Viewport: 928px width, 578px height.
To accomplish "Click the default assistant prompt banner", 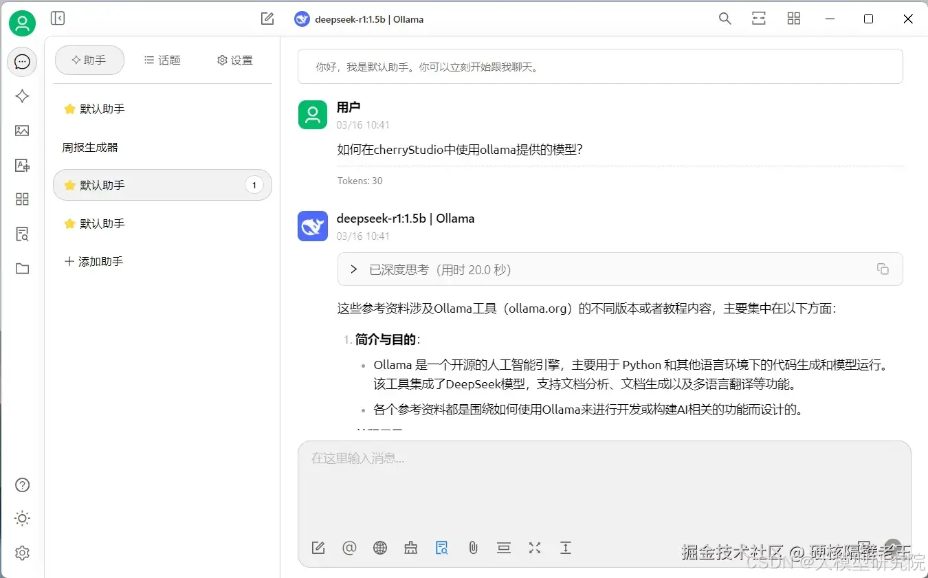I will 600,67.
